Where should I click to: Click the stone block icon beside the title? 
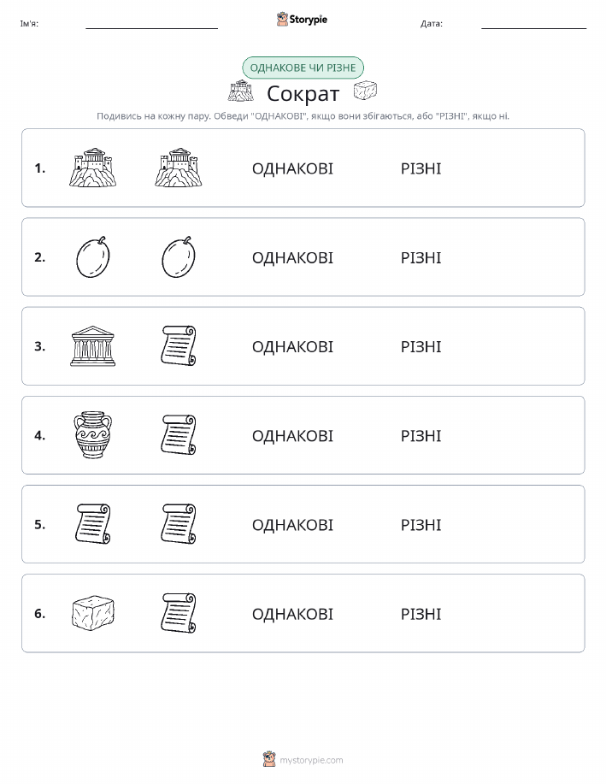click(365, 91)
